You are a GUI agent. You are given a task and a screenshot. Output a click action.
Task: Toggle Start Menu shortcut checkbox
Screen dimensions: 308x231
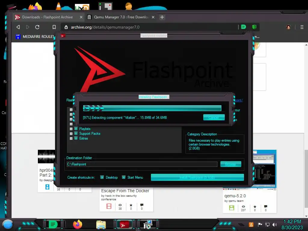[124, 177]
